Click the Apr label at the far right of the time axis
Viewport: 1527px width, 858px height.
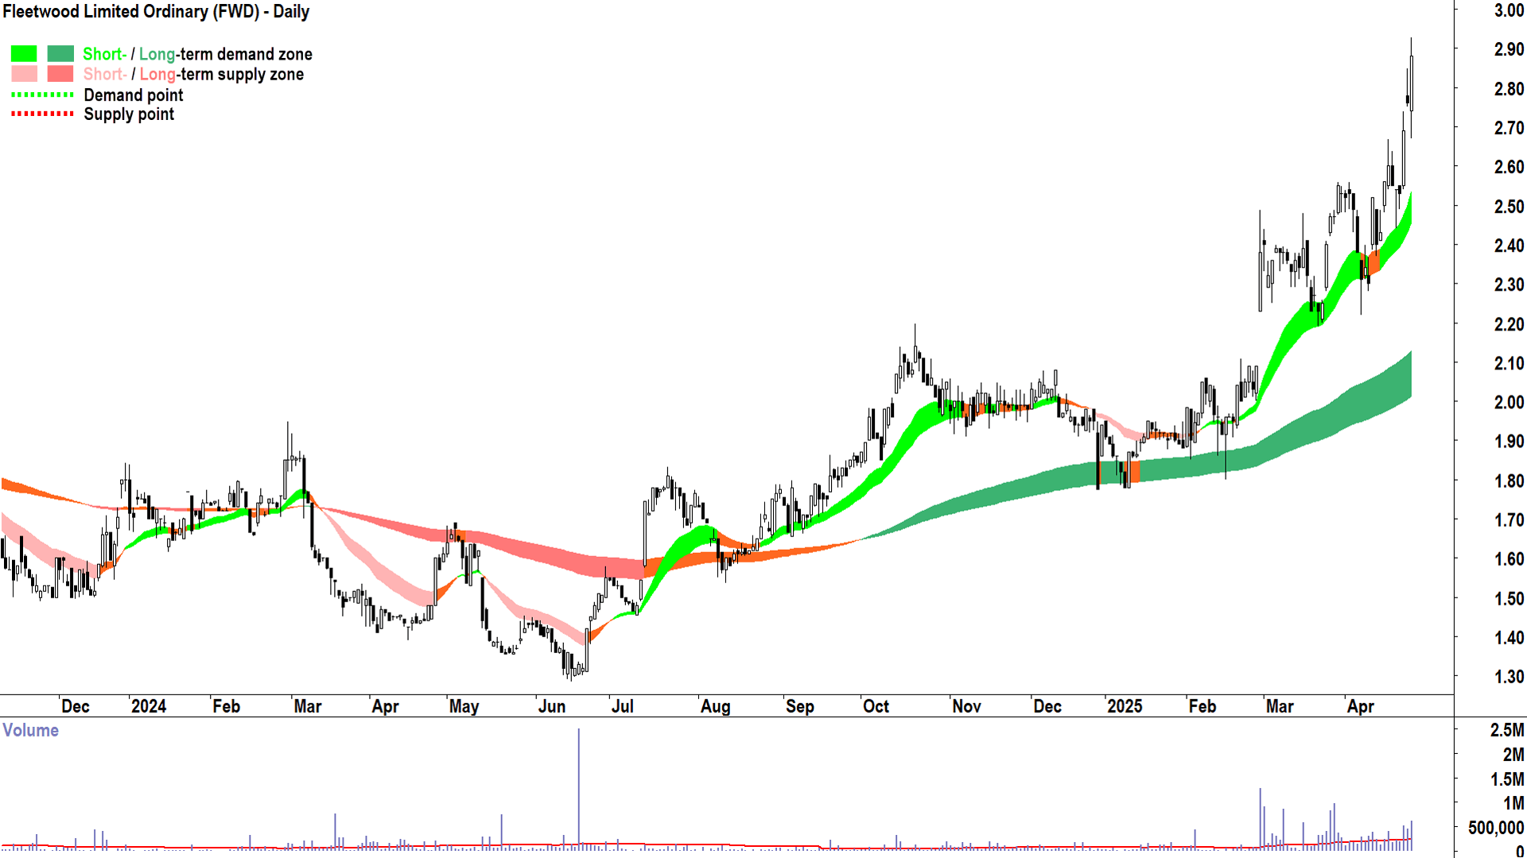click(x=1360, y=706)
